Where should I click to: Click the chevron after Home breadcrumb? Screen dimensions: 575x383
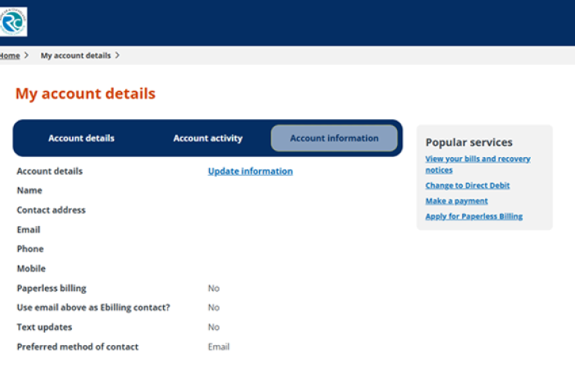click(26, 55)
